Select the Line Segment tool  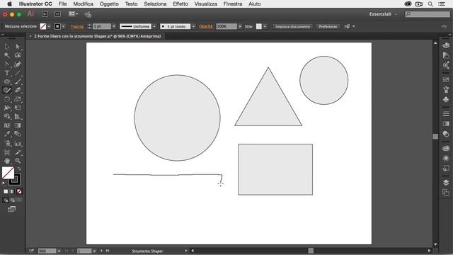[x=18, y=73]
